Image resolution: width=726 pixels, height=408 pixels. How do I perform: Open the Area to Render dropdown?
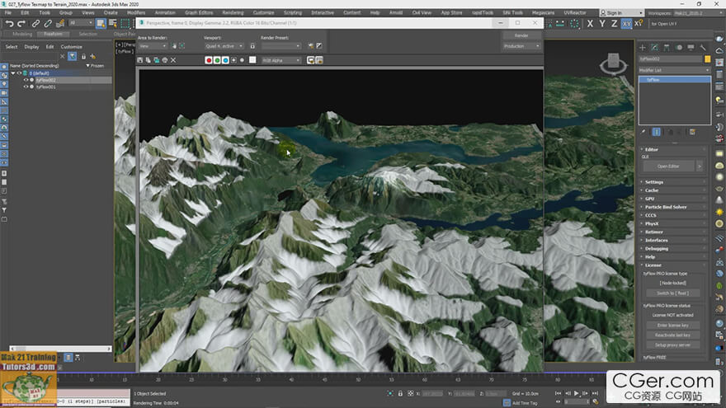click(x=153, y=46)
